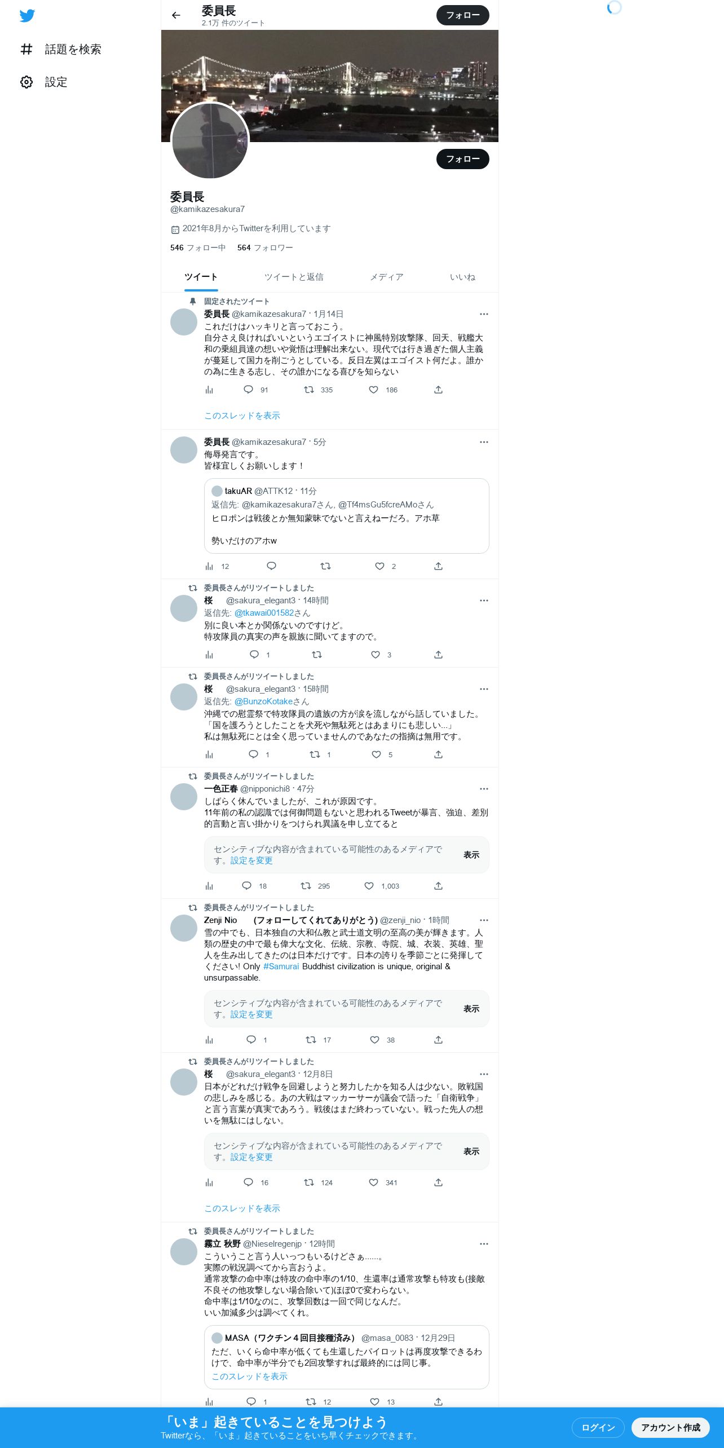This screenshot has width=724, height=1448.
Task: Switch to the メディア tab
Action: coord(387,277)
